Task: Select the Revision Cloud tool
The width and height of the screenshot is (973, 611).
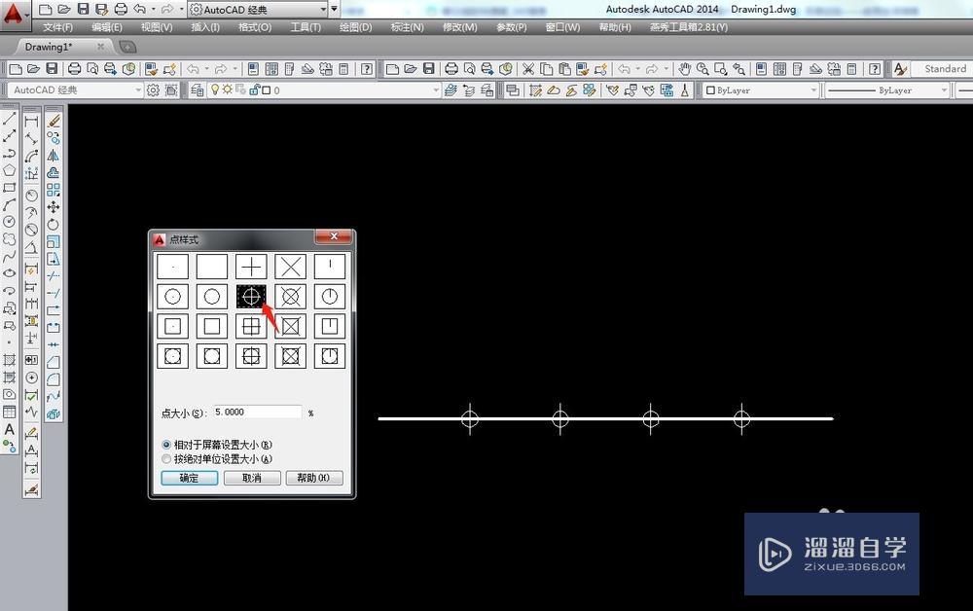Action: pyautogui.click(x=10, y=238)
